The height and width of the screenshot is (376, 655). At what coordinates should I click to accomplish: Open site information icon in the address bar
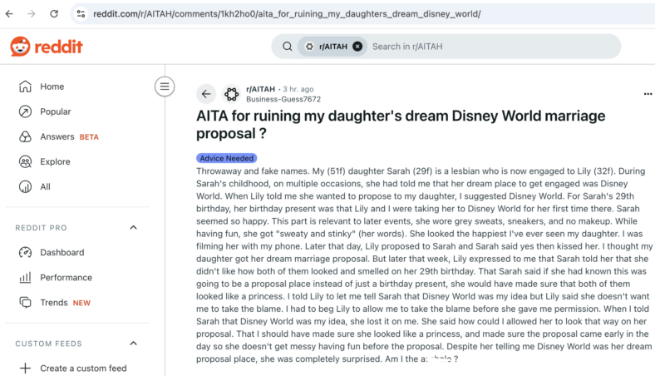(x=81, y=14)
